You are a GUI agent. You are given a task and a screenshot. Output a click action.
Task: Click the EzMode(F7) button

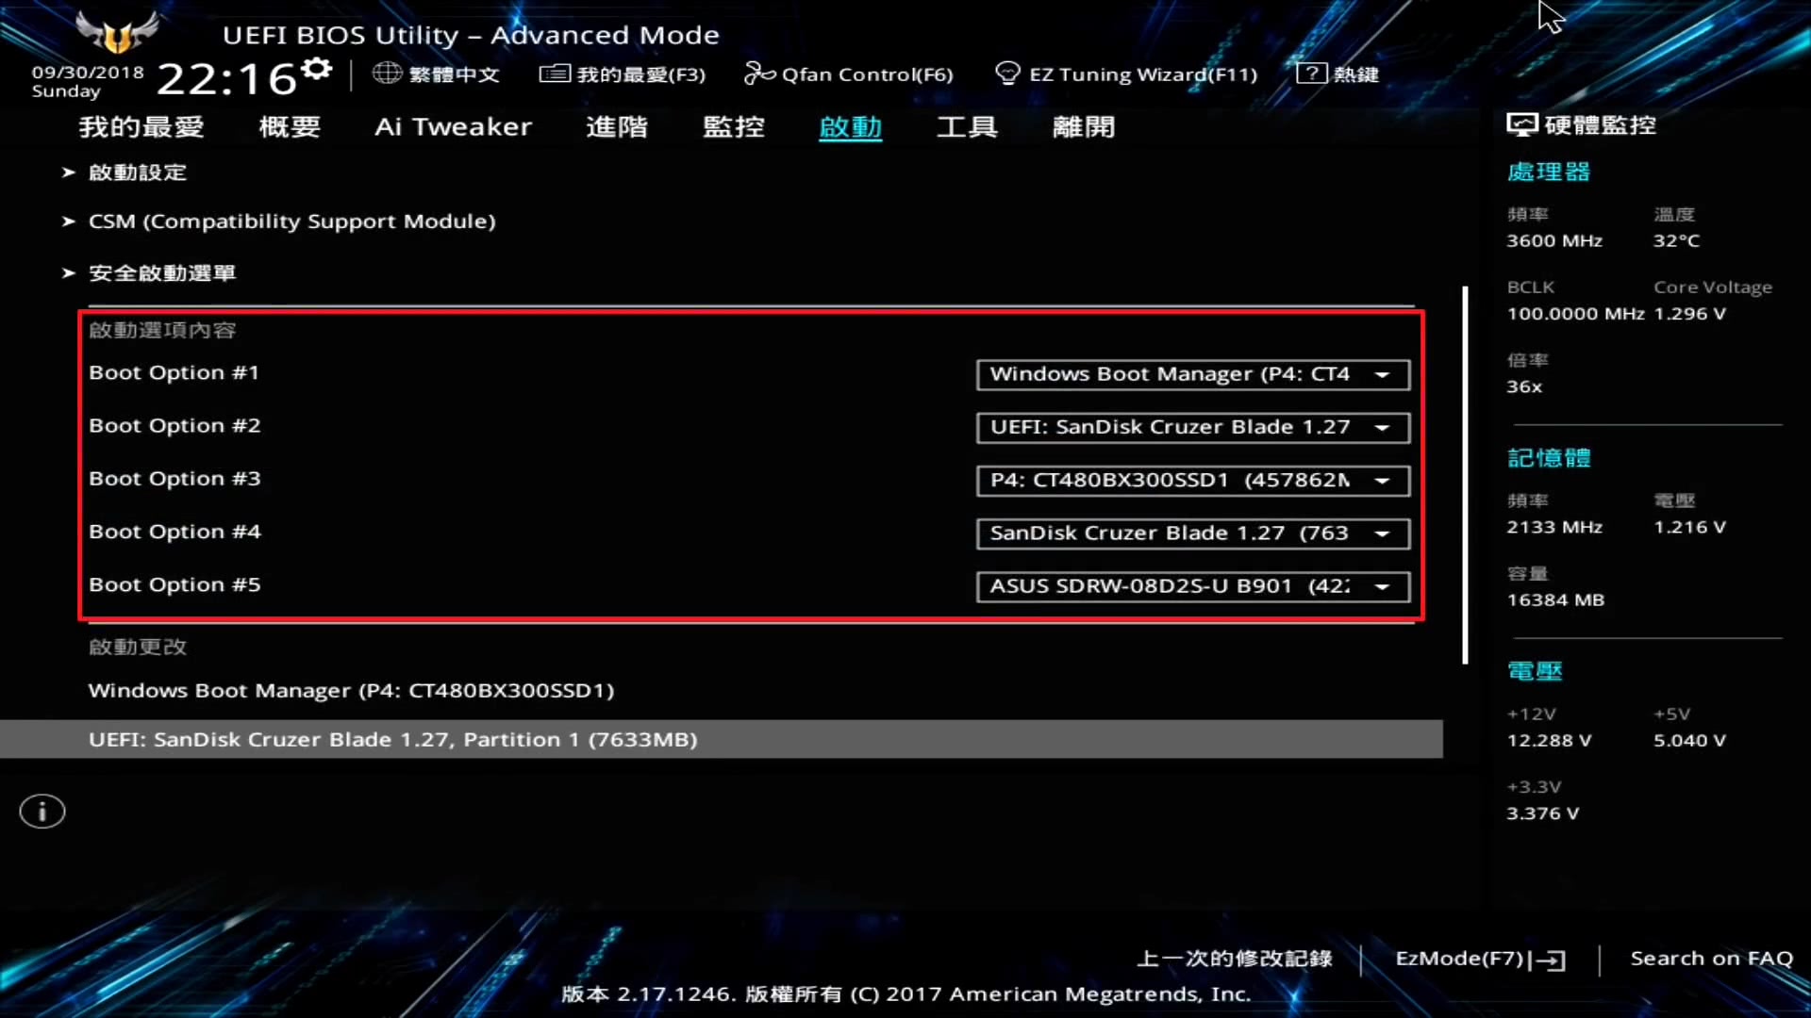pyautogui.click(x=1477, y=959)
